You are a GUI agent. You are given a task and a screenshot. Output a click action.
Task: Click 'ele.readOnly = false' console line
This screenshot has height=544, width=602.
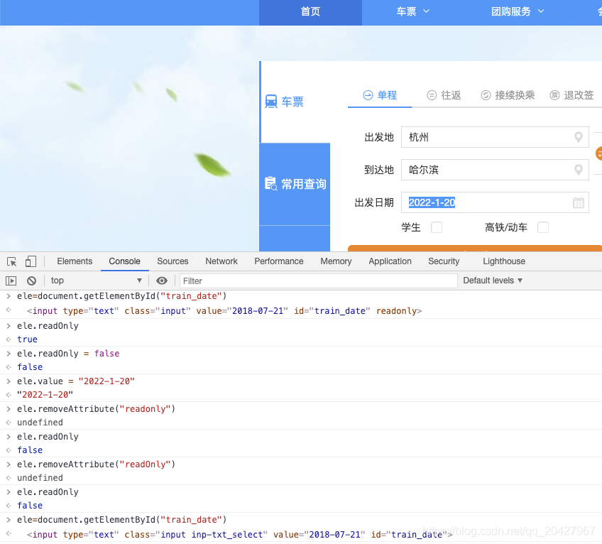[x=68, y=354]
